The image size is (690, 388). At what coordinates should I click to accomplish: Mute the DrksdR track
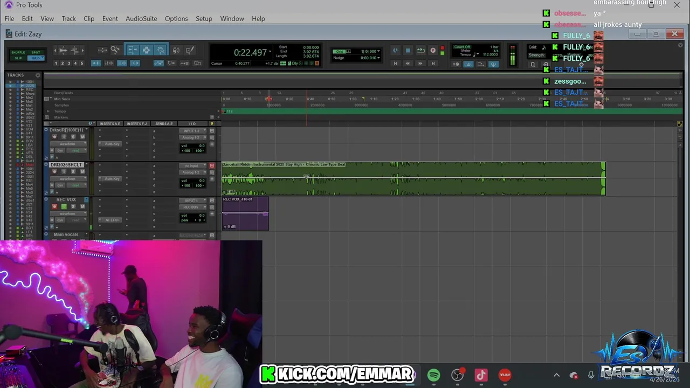tap(82, 137)
